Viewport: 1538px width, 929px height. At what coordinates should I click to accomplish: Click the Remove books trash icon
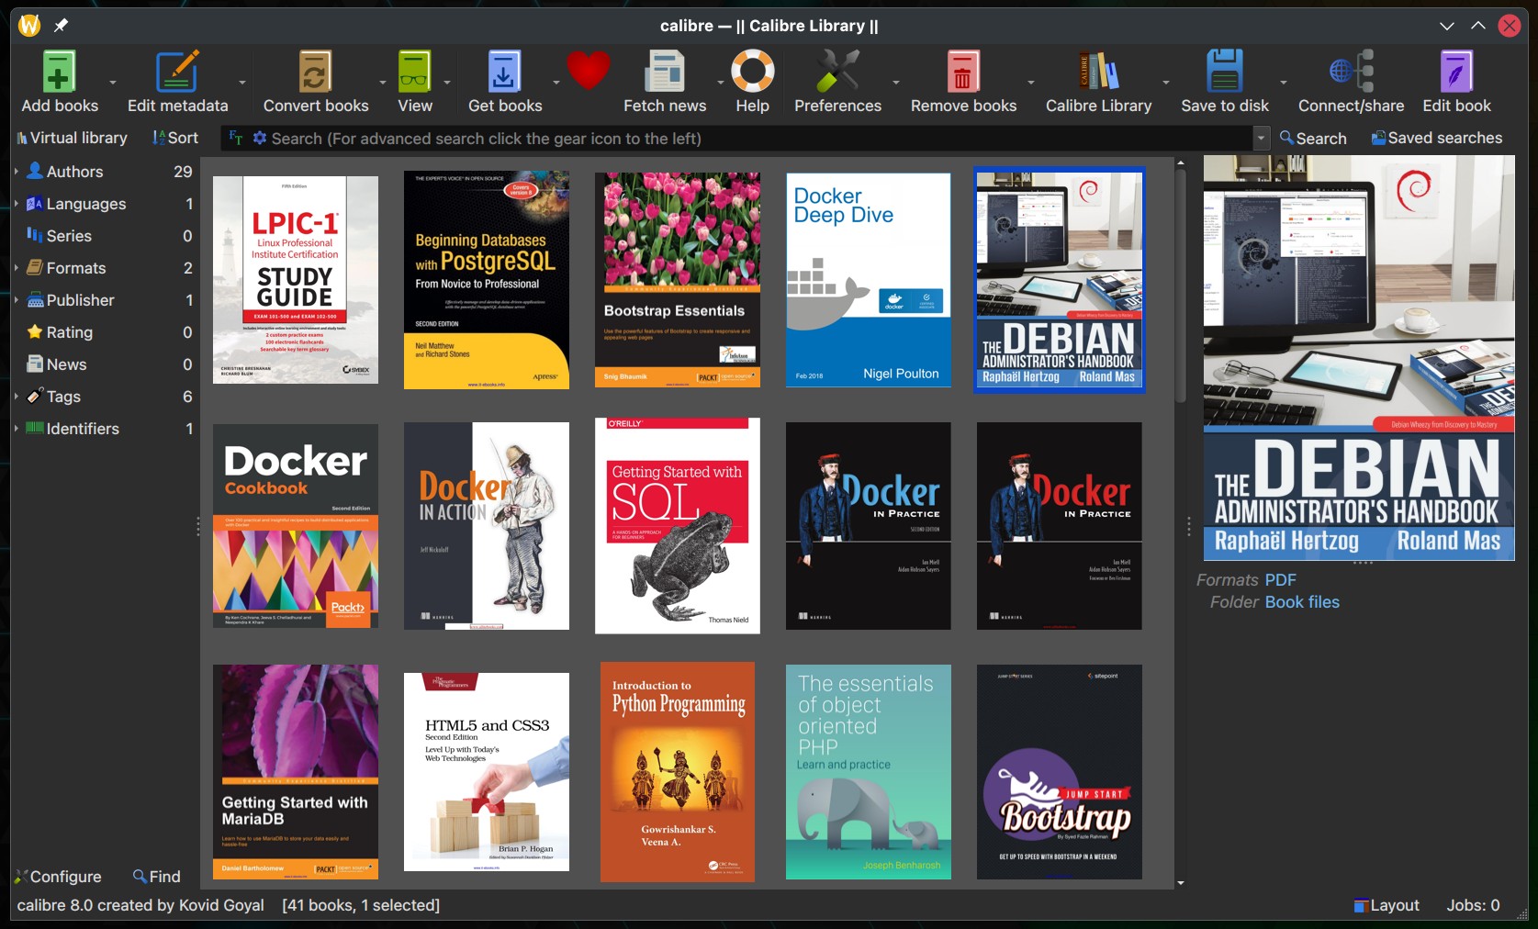click(x=962, y=72)
